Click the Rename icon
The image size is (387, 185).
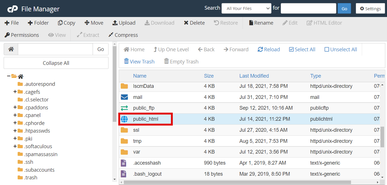260,23
